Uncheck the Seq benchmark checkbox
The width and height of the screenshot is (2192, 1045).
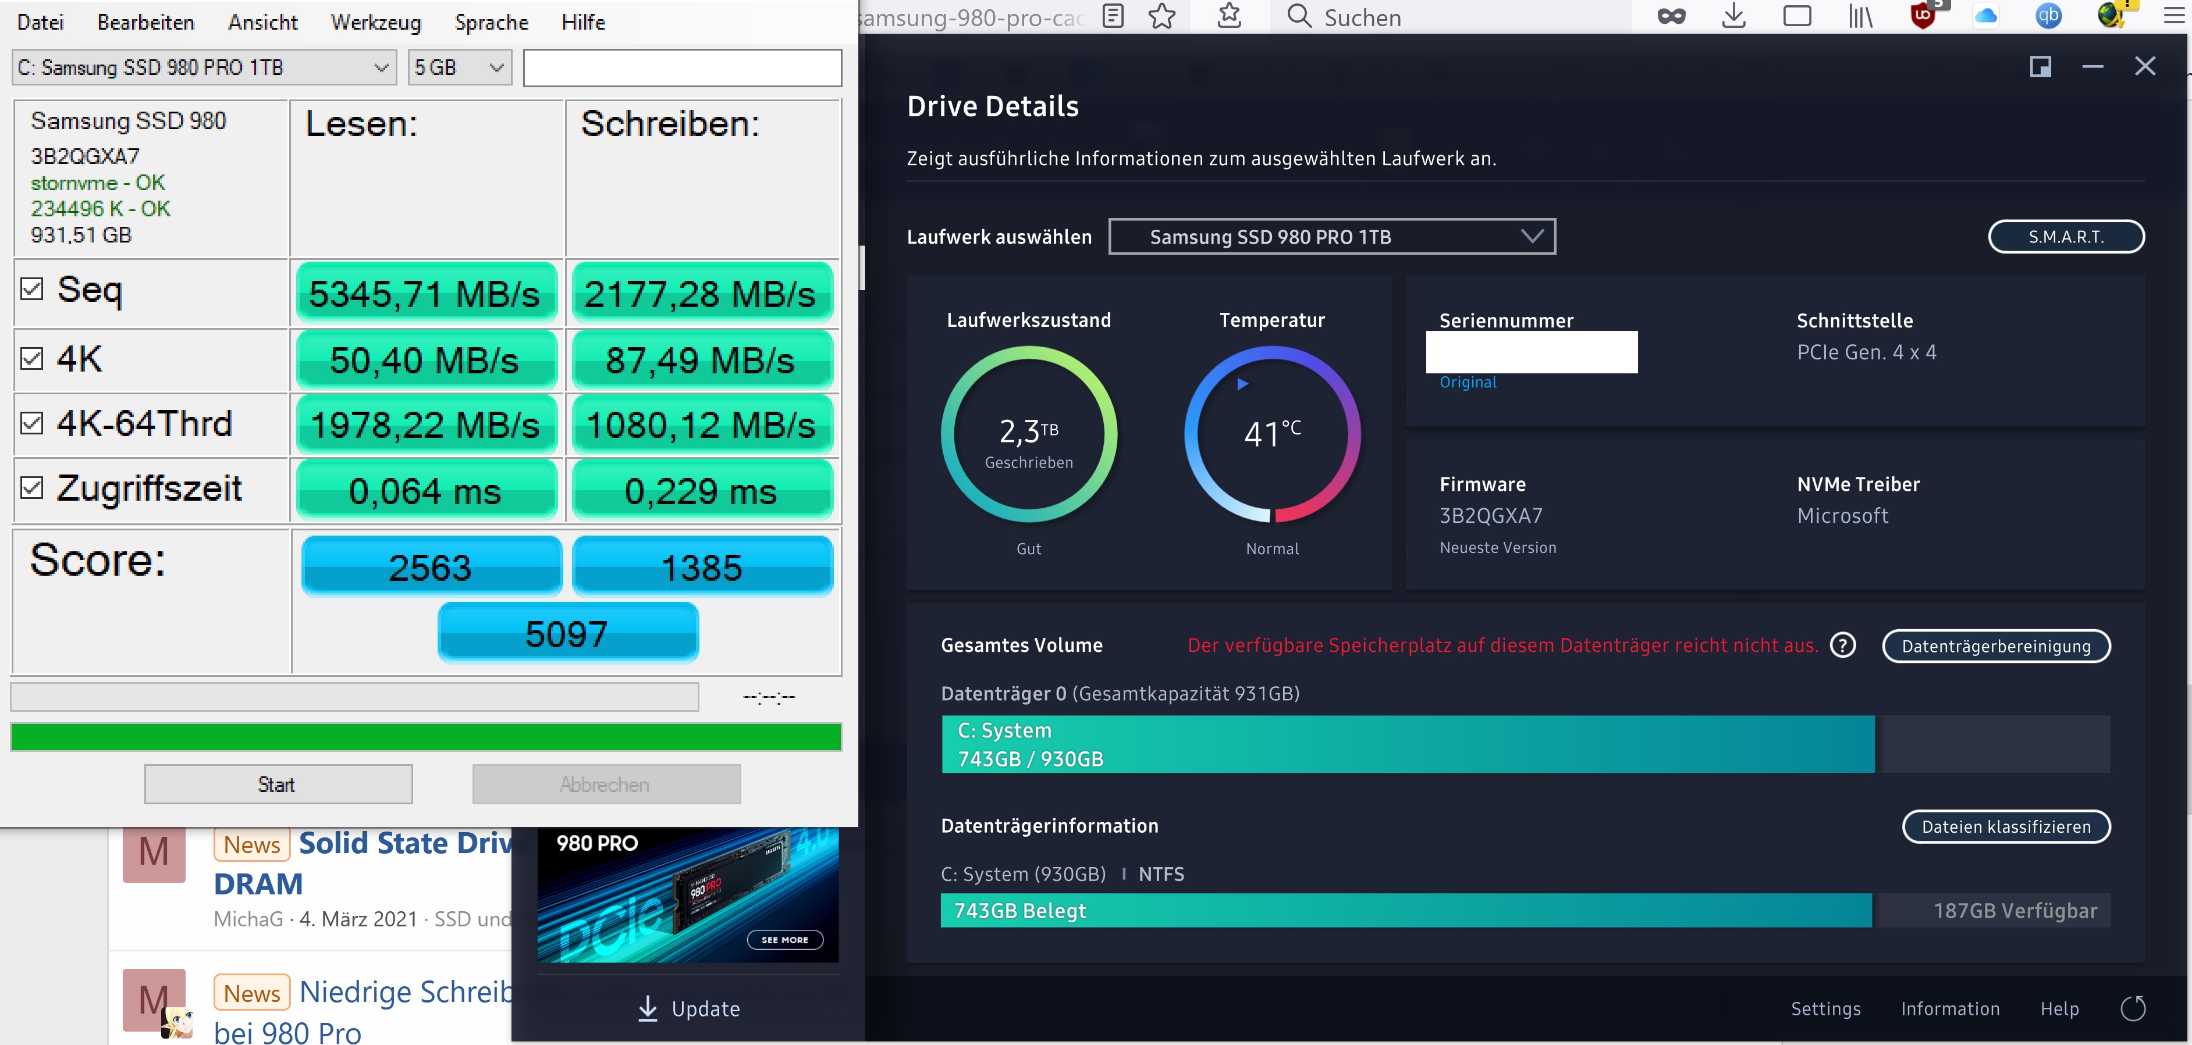31,289
